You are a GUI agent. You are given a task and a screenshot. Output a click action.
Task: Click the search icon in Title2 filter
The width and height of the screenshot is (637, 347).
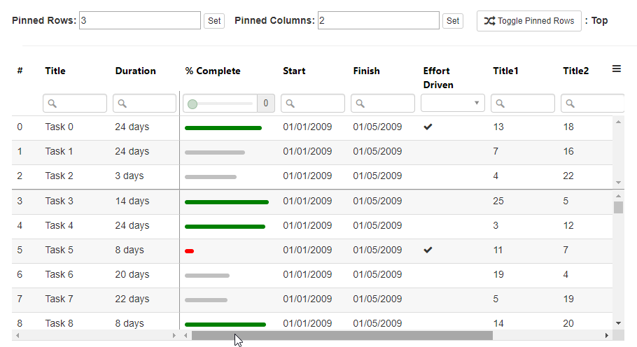coord(570,104)
